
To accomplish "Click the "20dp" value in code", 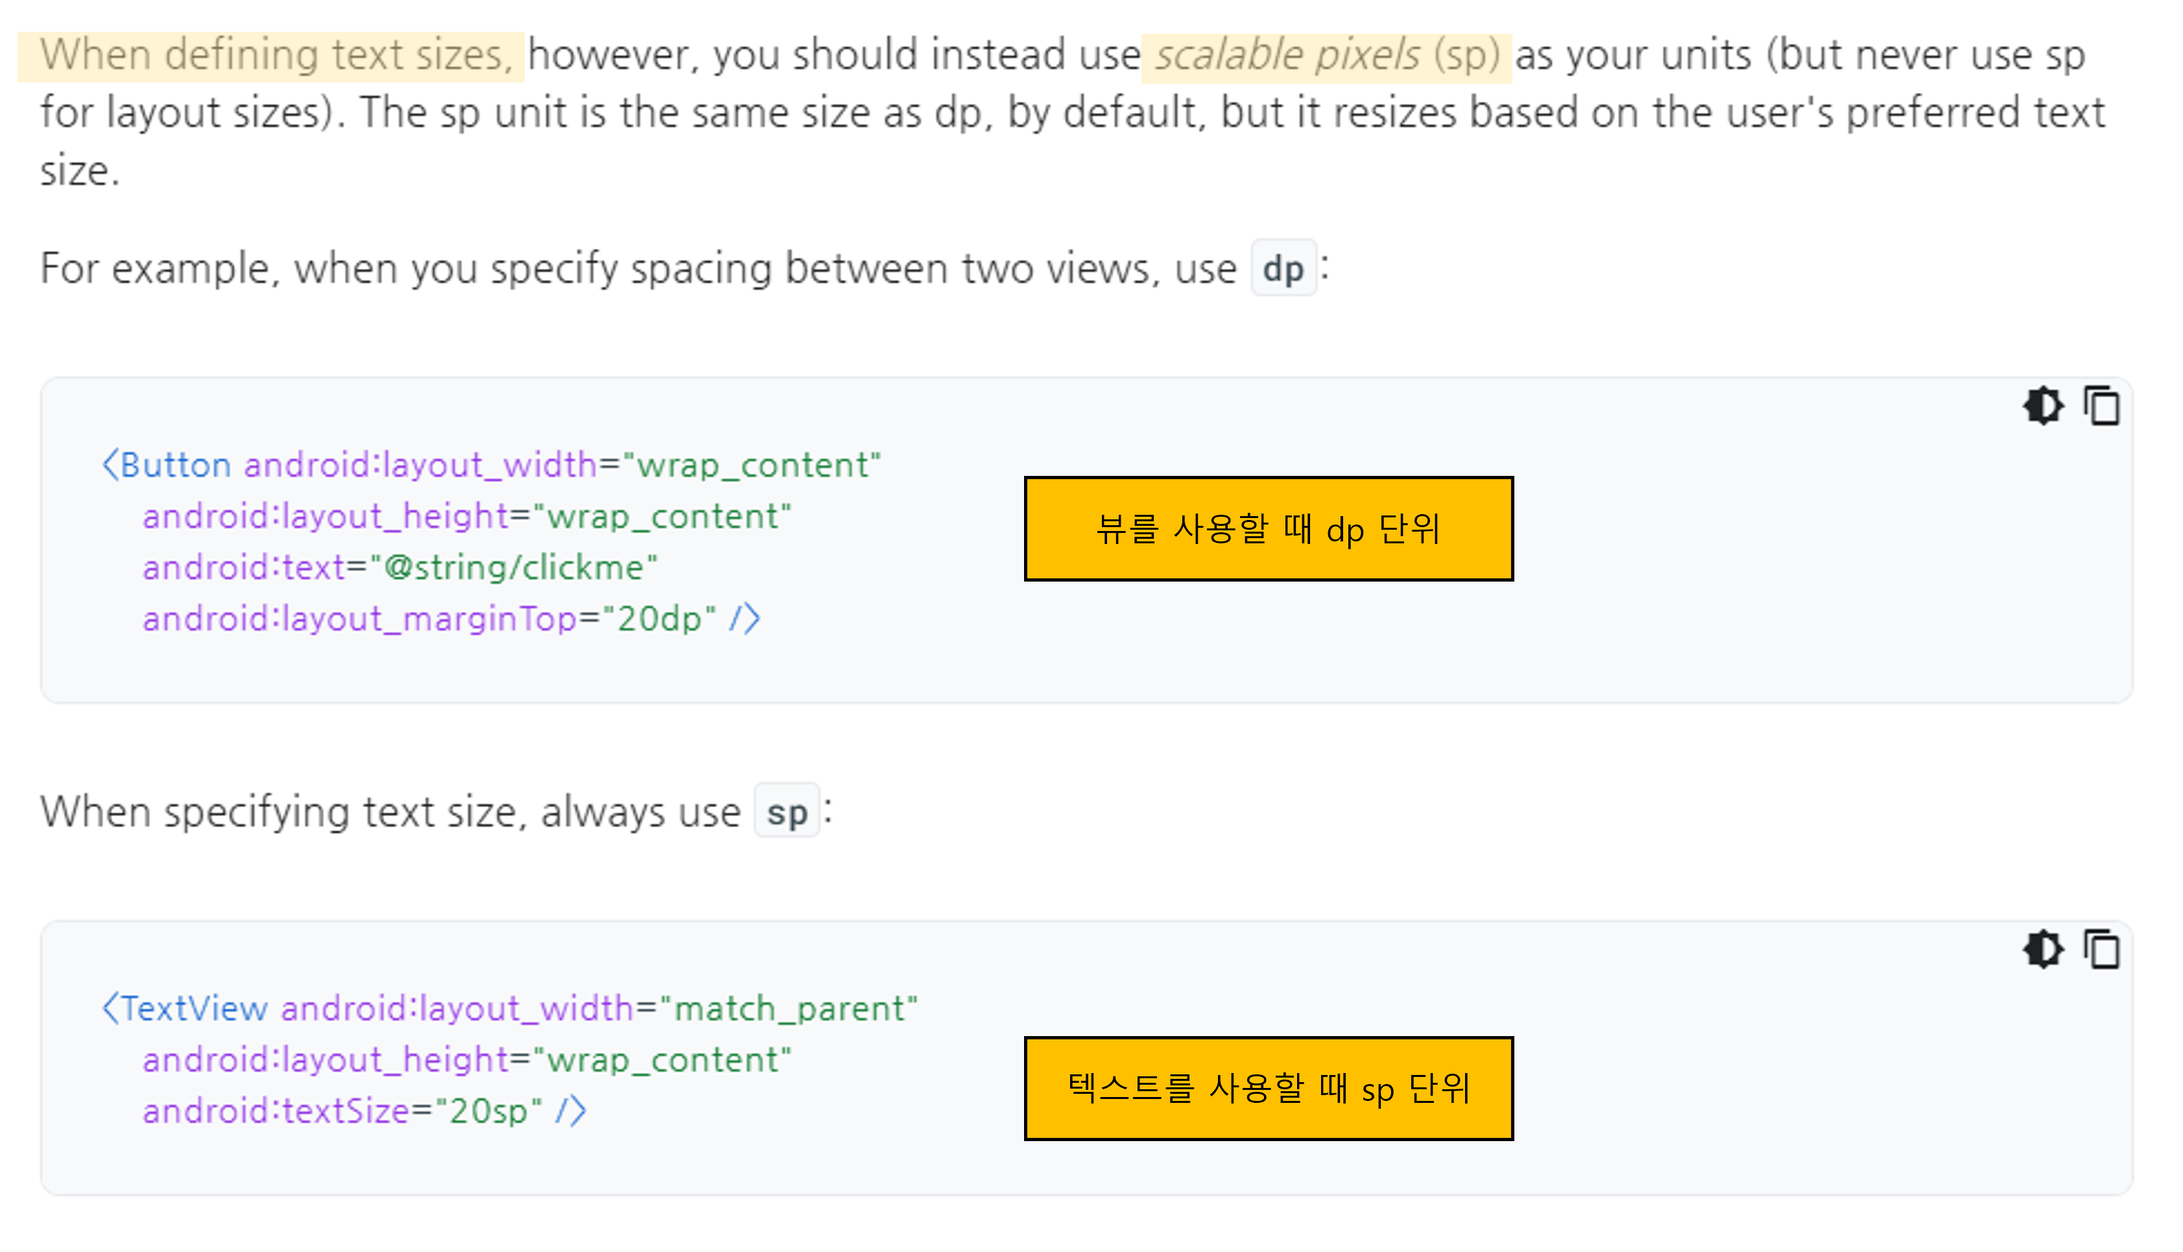I will click(659, 619).
